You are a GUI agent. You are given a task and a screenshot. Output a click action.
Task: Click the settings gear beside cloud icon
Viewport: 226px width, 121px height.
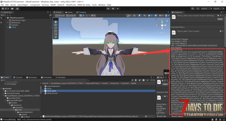pos(17,9)
